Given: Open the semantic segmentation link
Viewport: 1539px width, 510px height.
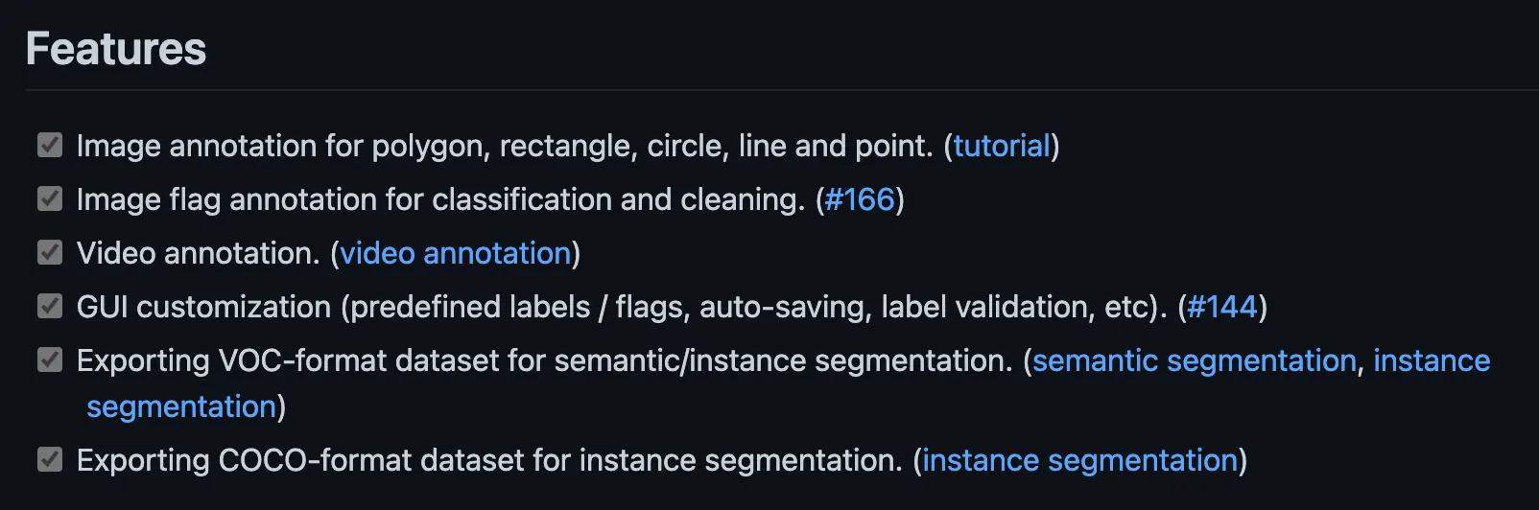Looking at the screenshot, I should (1195, 360).
